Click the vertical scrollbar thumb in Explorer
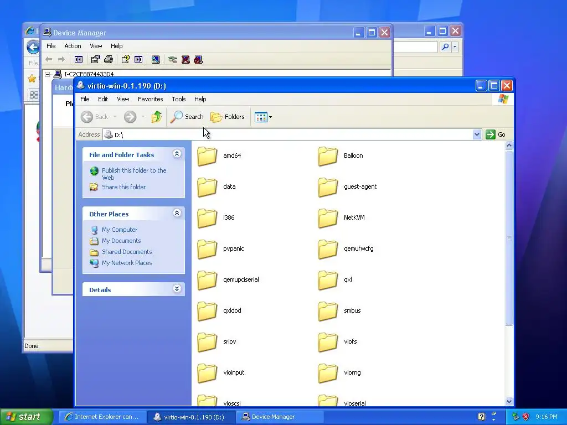The width and height of the screenshot is (567, 425). [x=509, y=238]
